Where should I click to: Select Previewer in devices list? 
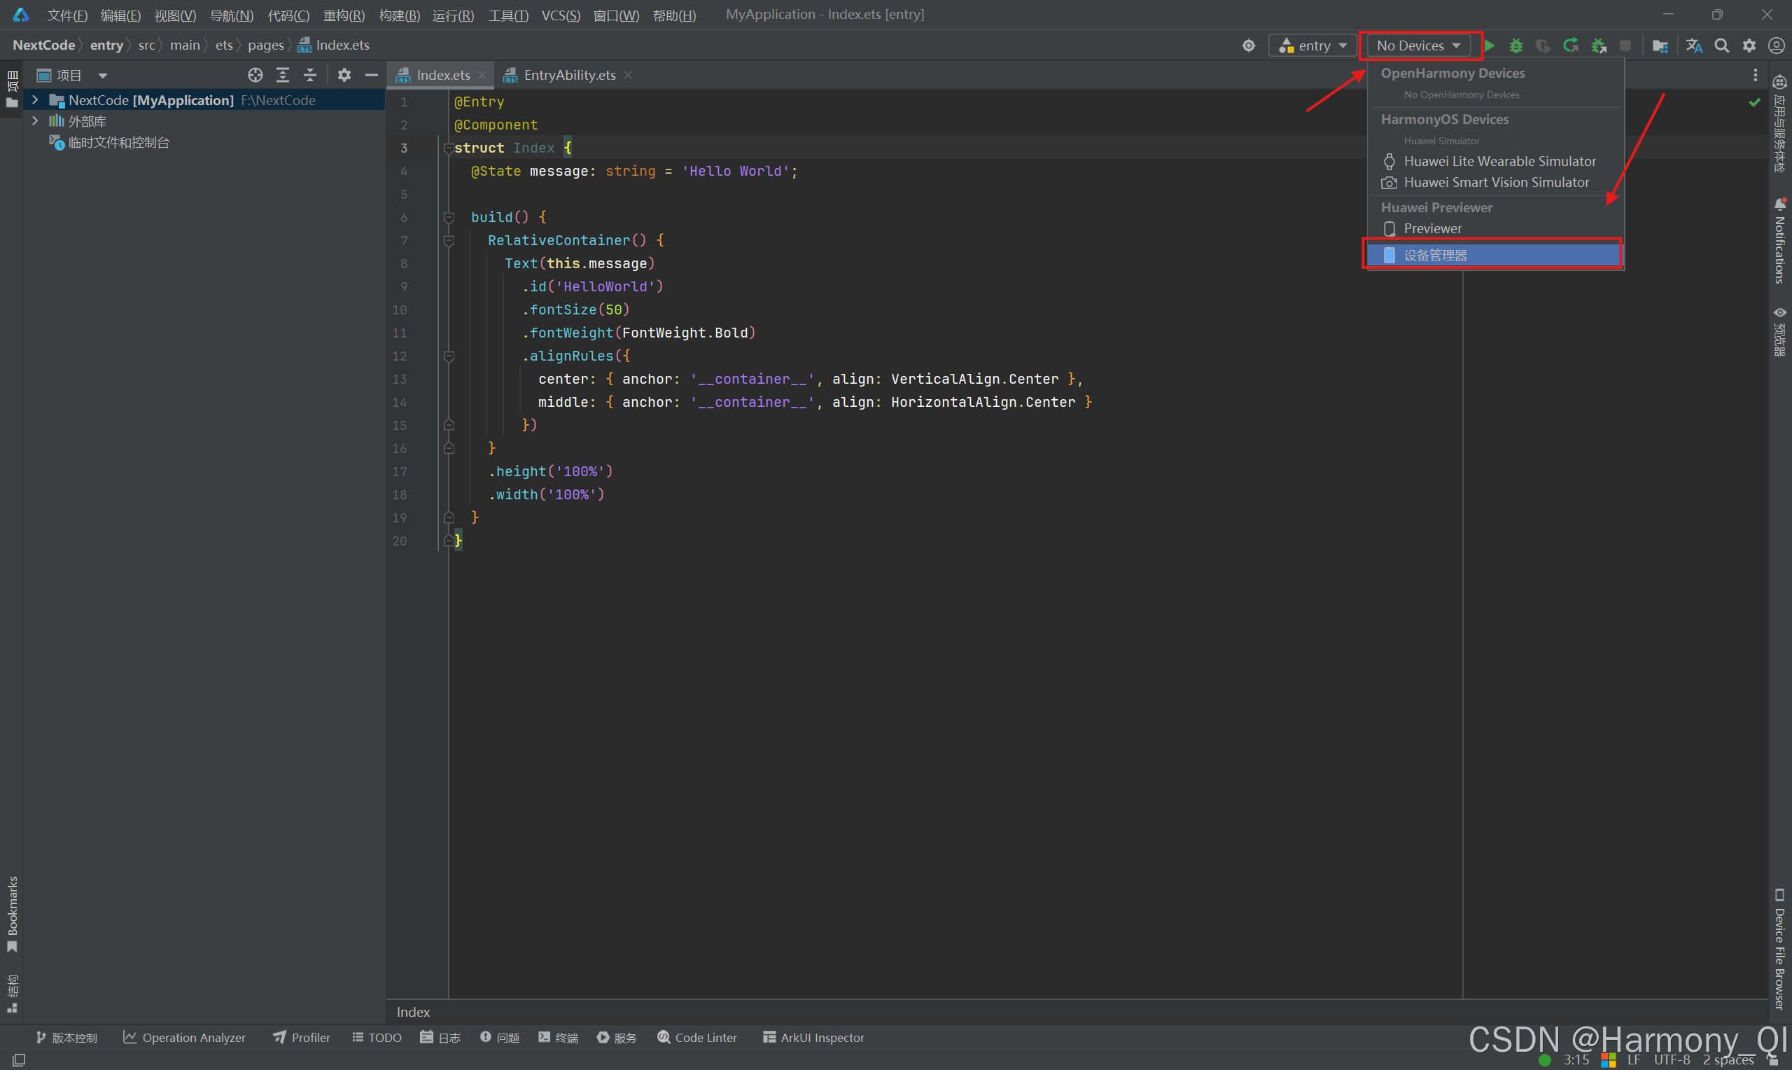coord(1494,228)
